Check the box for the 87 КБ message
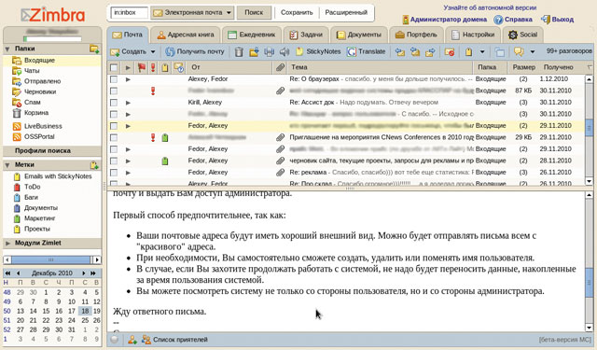This screenshot has height=350, width=597. point(114,91)
